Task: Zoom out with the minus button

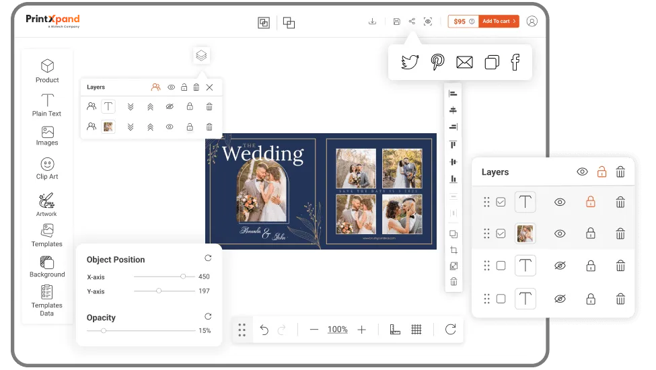Action: tap(314, 330)
